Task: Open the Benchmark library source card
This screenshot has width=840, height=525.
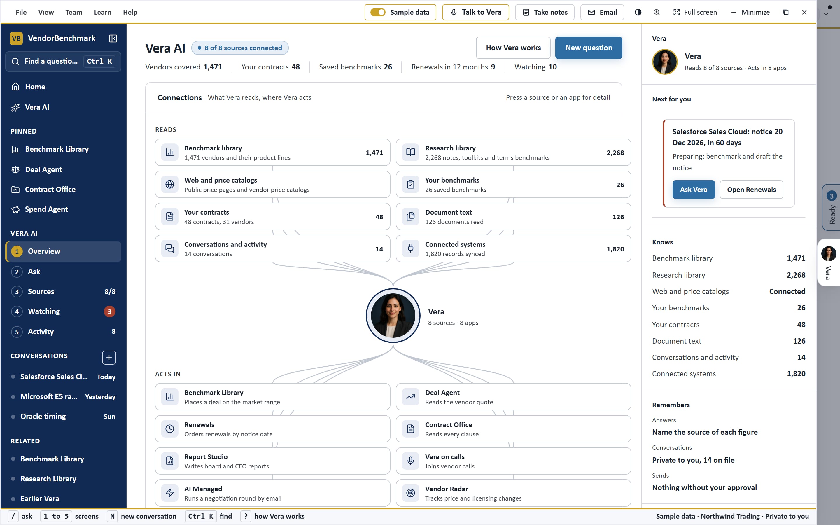Action: coord(272,153)
